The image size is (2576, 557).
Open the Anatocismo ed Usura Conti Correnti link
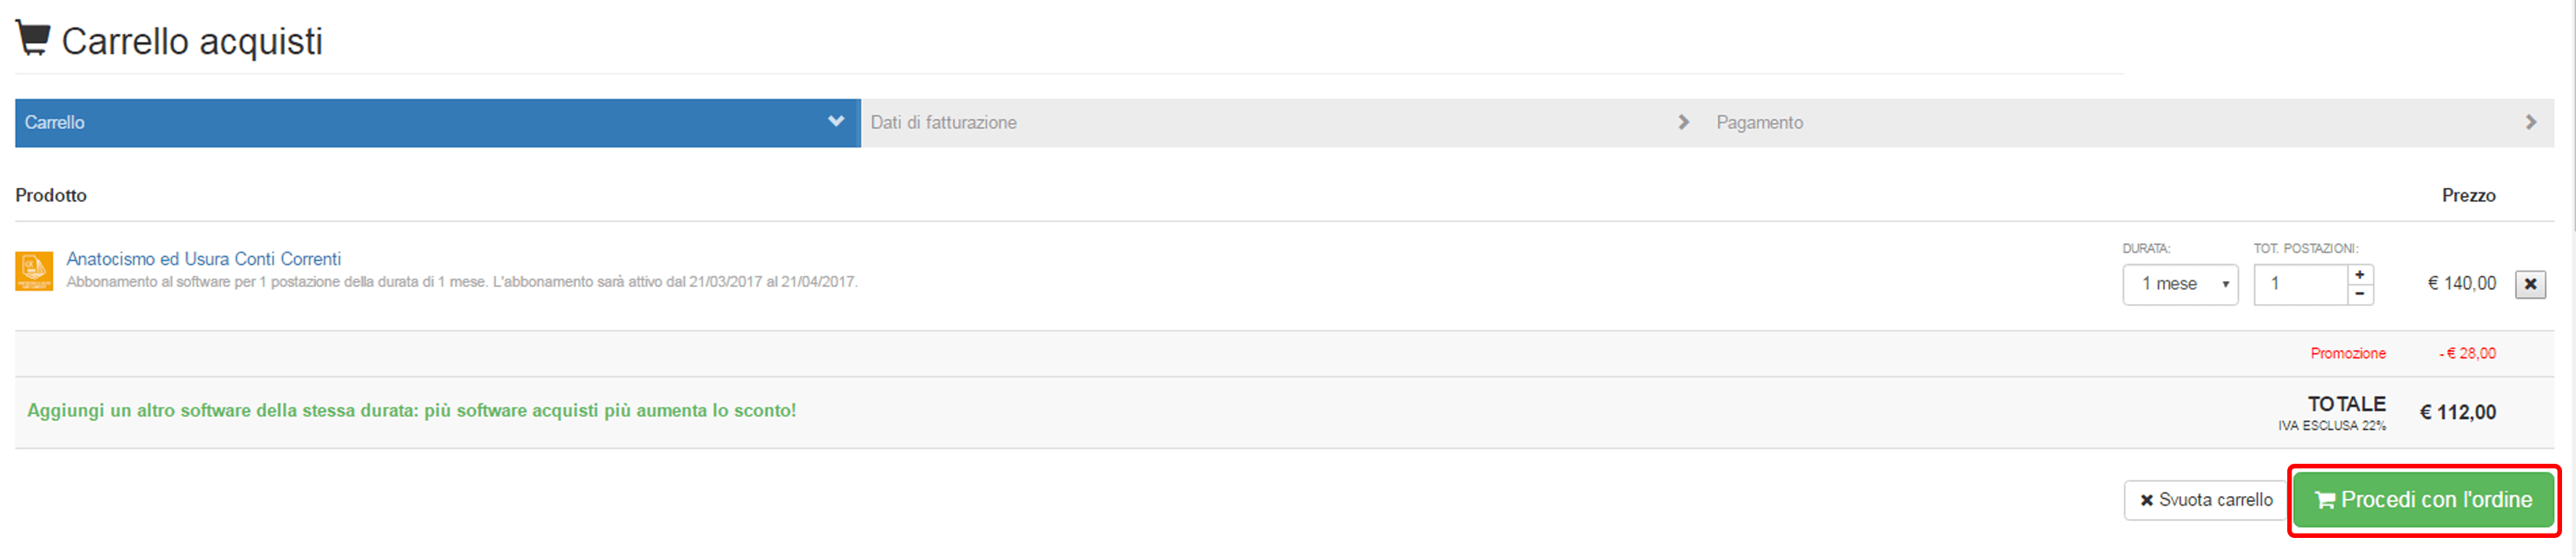coord(204,258)
